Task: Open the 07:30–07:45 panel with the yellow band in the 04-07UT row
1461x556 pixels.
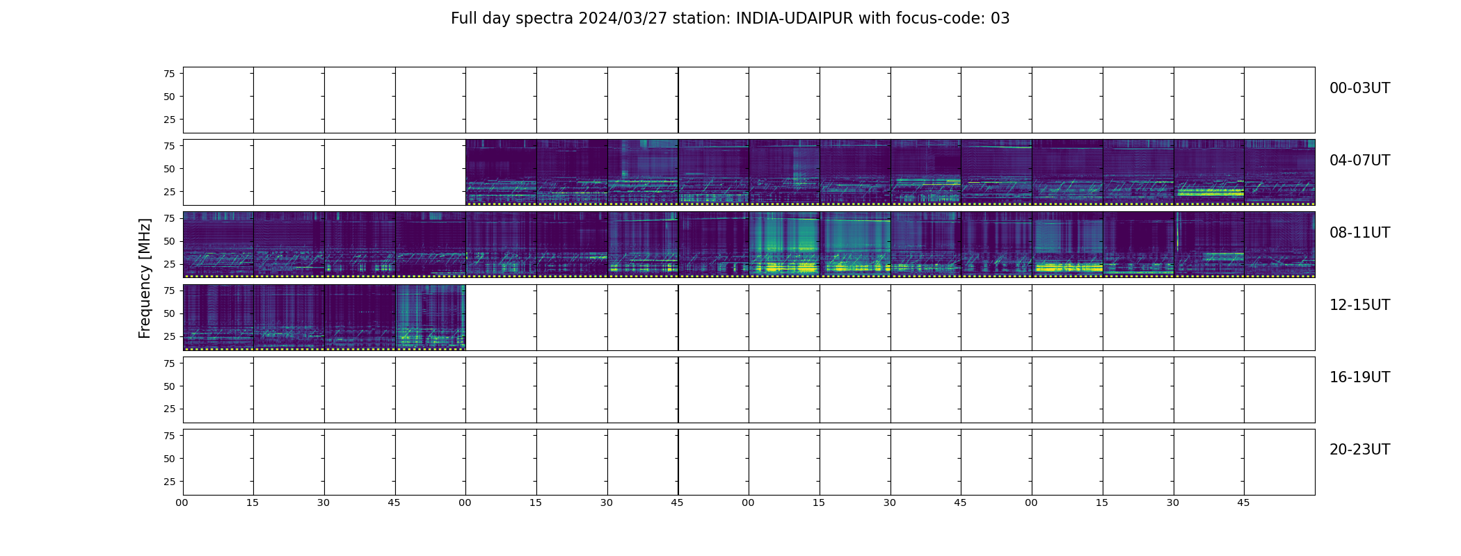Action: point(1209,172)
